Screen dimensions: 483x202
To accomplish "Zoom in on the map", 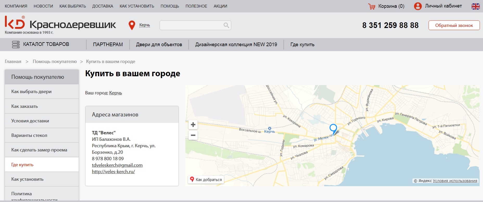I will coord(193,125).
